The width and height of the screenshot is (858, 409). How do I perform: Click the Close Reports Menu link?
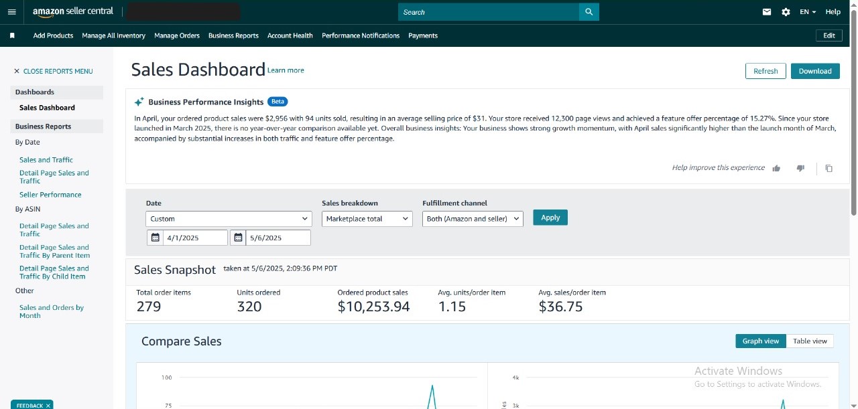point(58,71)
